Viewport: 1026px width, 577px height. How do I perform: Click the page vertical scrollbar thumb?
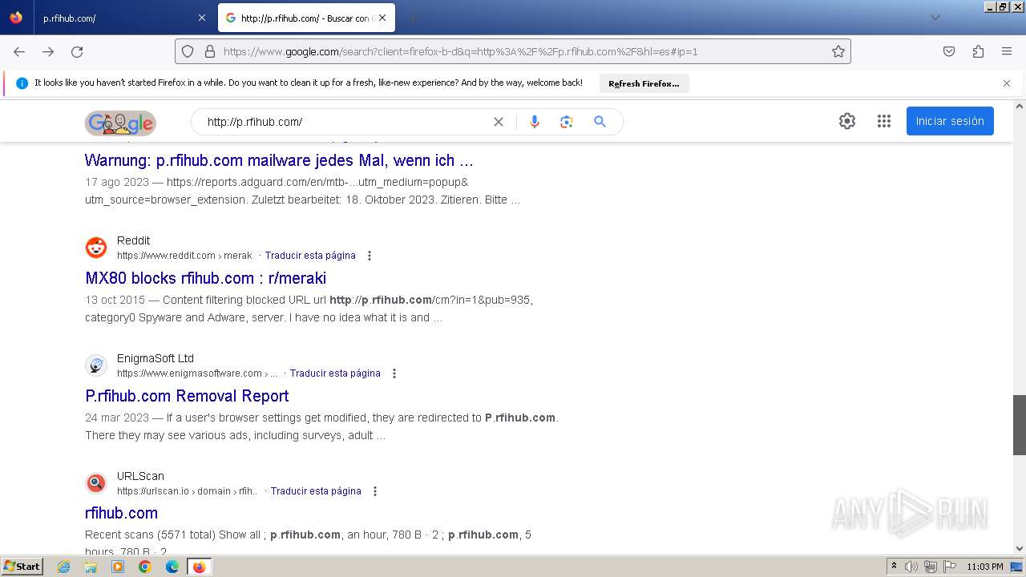pyautogui.click(x=1020, y=425)
